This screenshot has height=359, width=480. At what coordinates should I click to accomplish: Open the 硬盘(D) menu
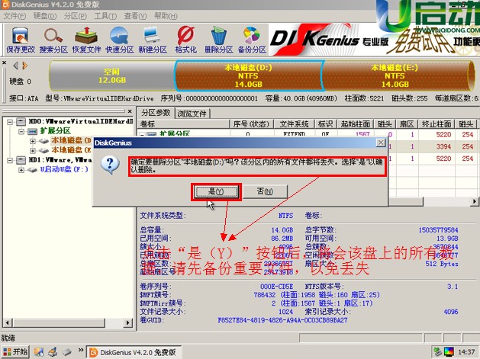[x=45, y=16]
